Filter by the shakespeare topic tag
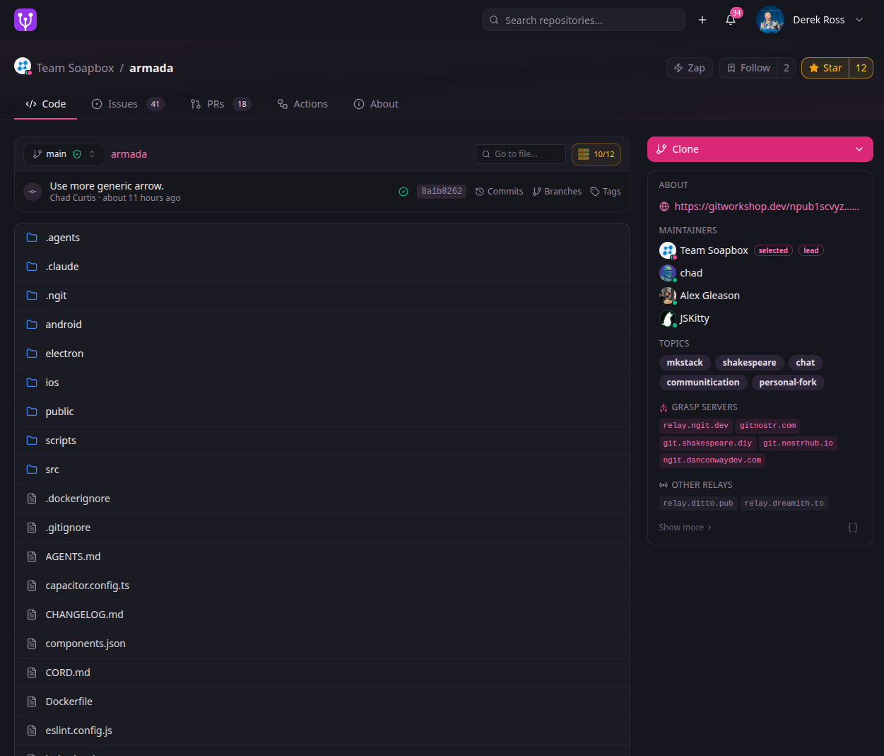This screenshot has height=756, width=884. pos(749,363)
